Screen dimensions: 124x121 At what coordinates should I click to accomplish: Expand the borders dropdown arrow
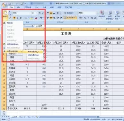28,18
